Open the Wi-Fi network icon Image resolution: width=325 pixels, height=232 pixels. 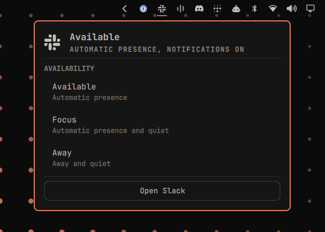(x=273, y=9)
